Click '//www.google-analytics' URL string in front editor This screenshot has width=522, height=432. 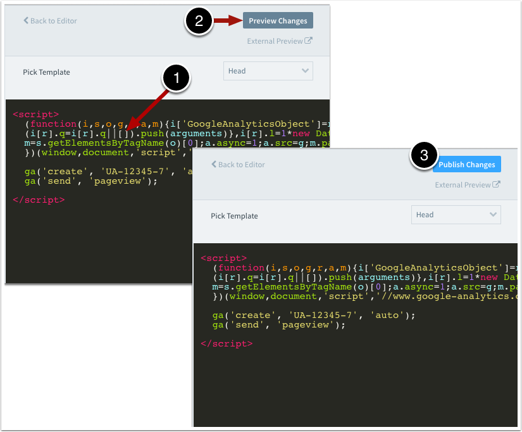click(446, 296)
